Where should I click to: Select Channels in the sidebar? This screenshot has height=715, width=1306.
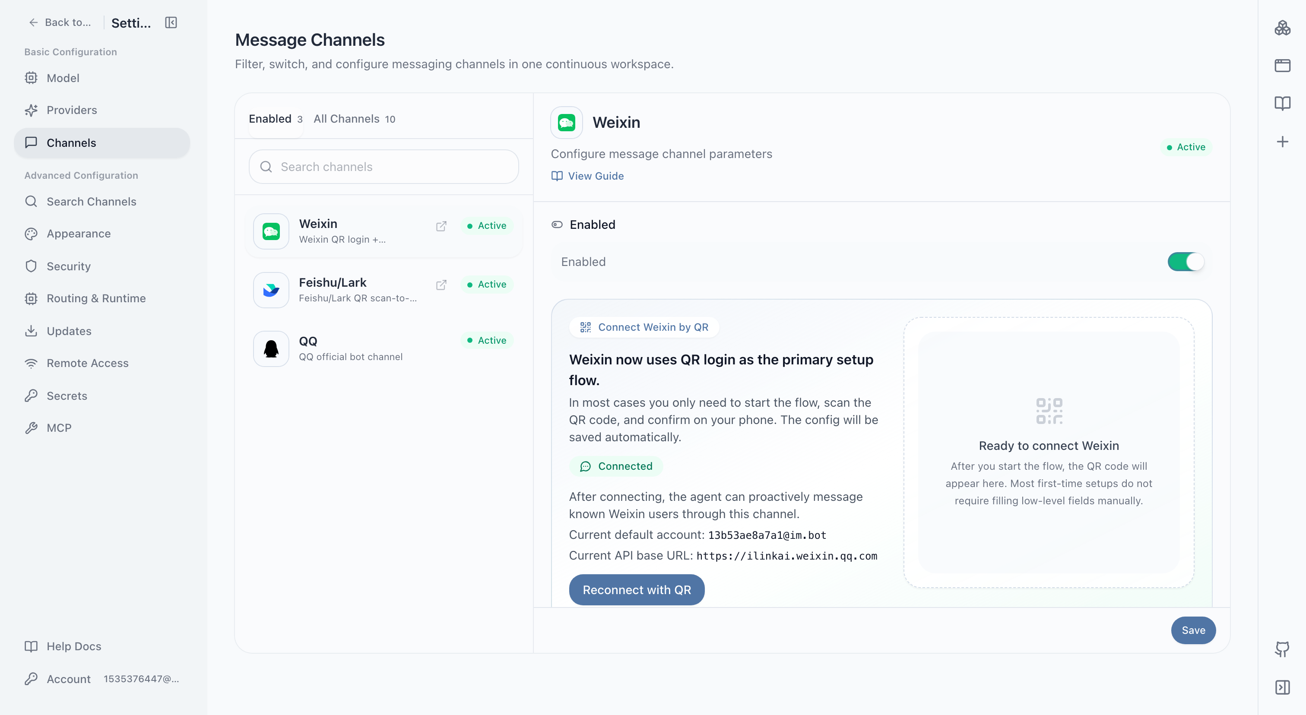click(101, 143)
